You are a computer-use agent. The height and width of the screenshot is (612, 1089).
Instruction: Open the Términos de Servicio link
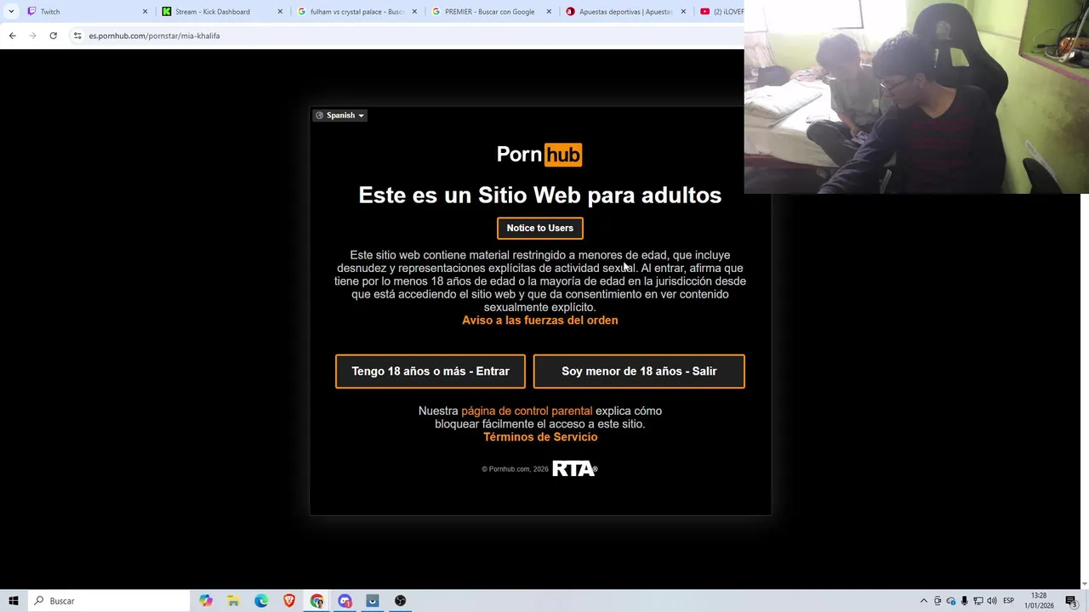pos(540,437)
